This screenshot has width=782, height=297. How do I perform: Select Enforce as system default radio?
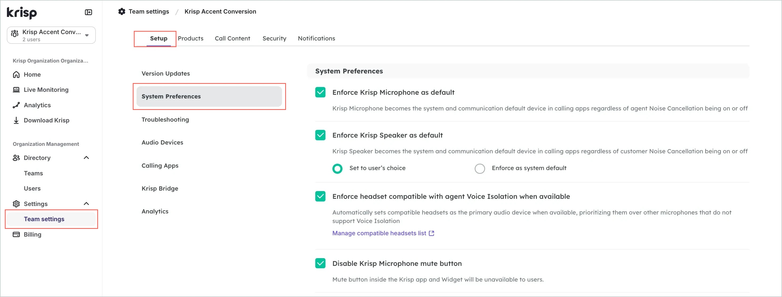pyautogui.click(x=480, y=168)
